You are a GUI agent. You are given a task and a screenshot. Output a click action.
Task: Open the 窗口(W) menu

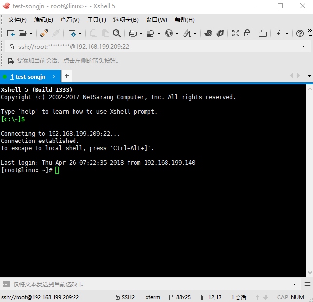(x=157, y=20)
